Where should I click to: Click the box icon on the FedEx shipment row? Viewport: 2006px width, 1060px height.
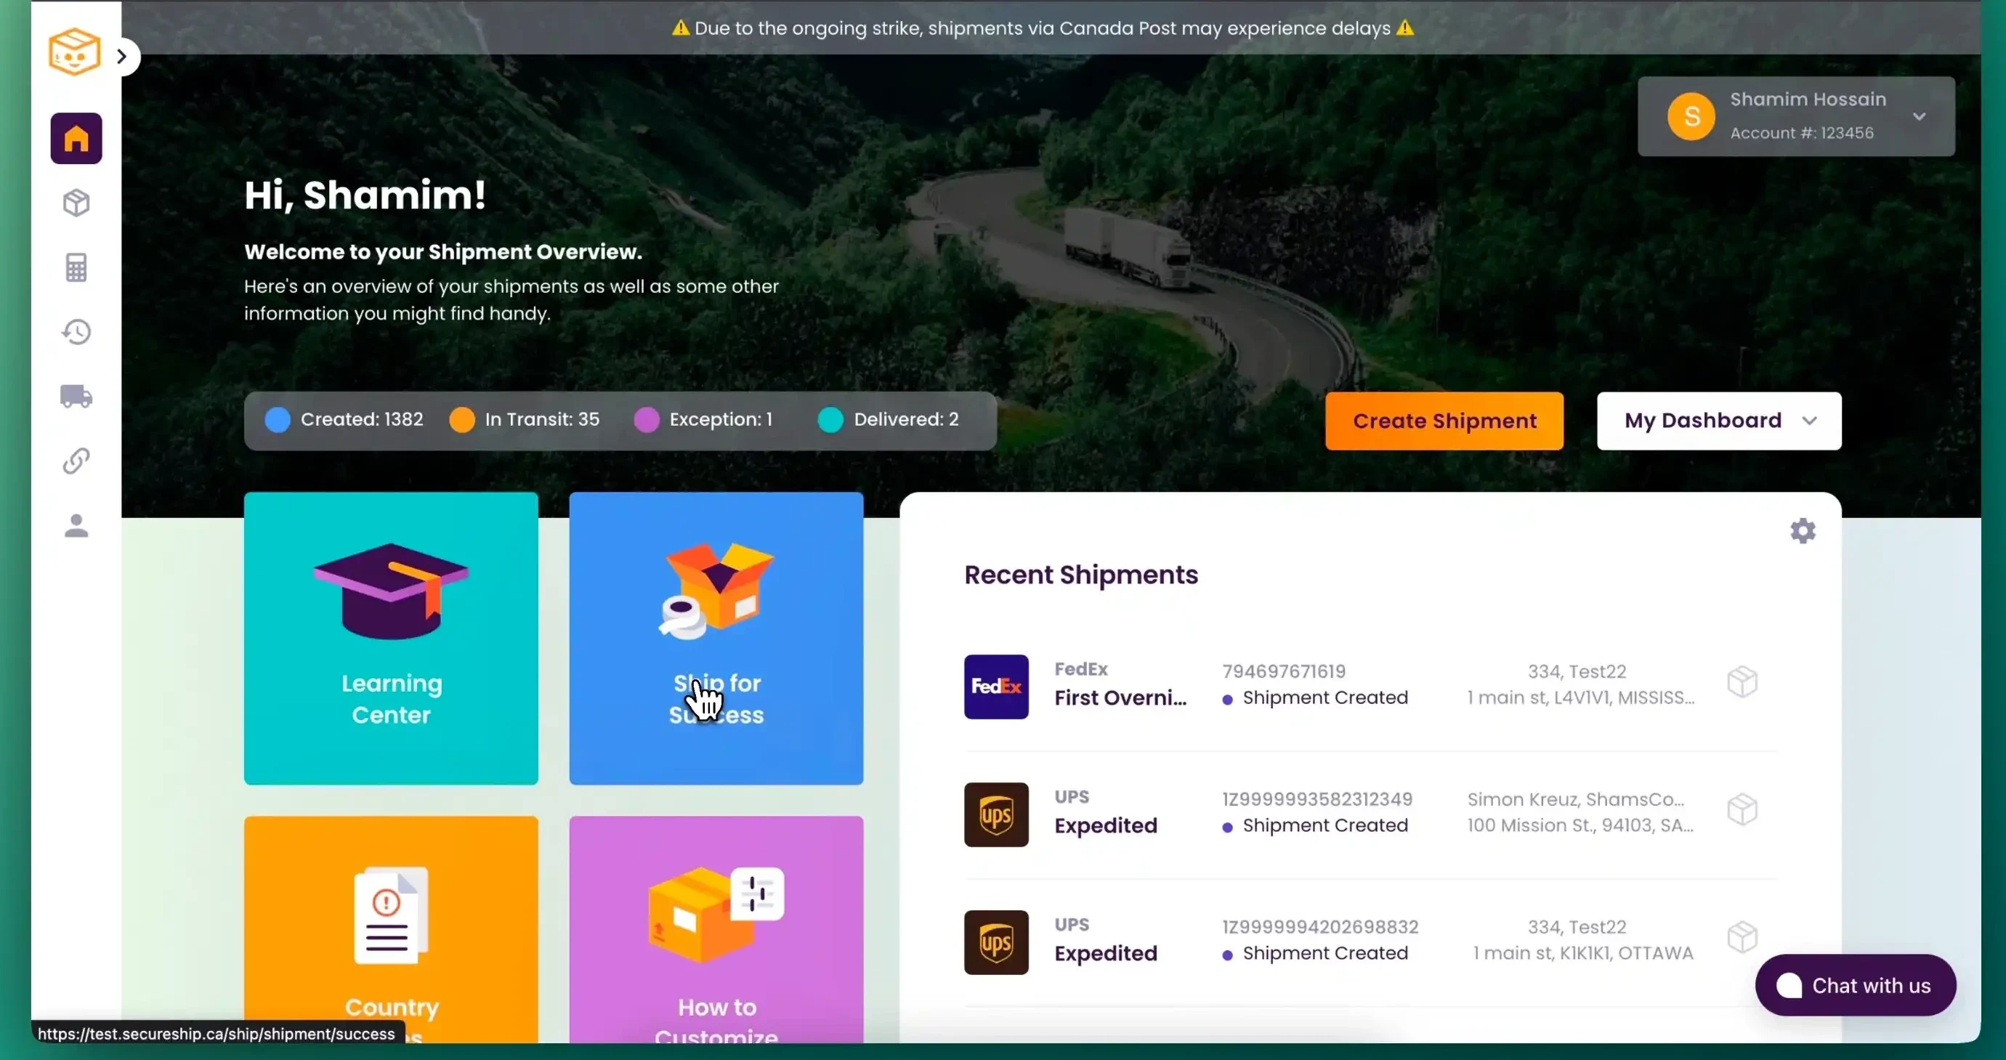pyautogui.click(x=1742, y=682)
